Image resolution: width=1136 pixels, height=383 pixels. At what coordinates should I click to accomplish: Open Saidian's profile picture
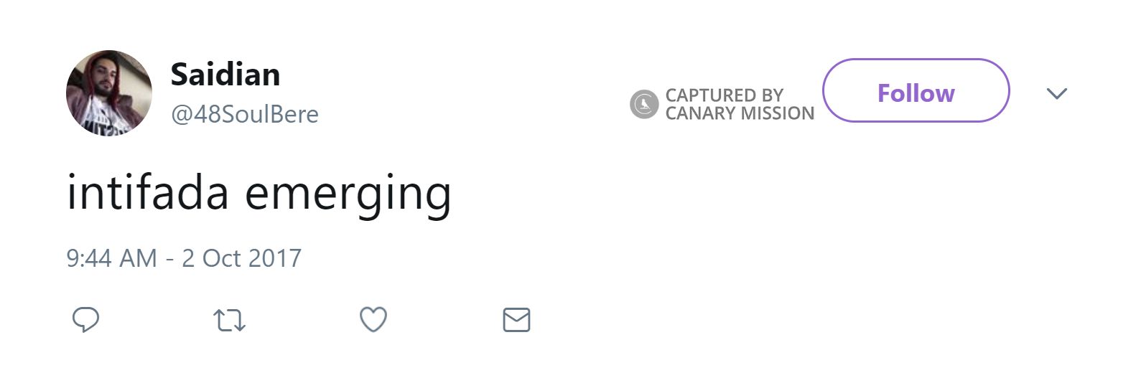pos(109,93)
